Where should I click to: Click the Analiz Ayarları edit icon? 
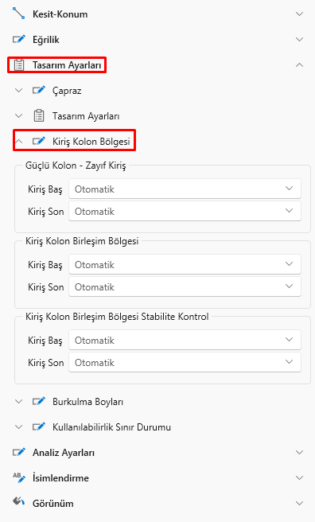[19, 453]
